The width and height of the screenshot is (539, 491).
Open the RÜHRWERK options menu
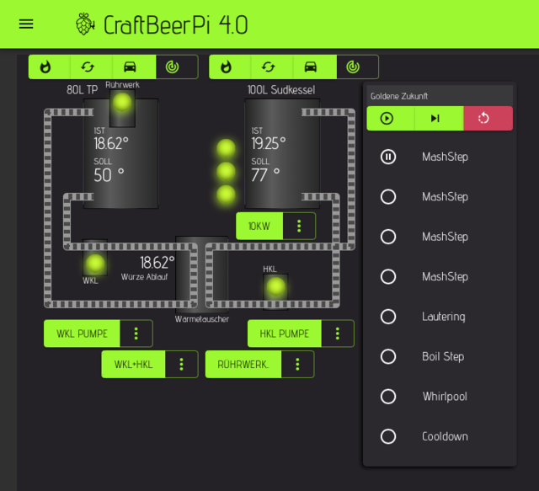click(297, 365)
